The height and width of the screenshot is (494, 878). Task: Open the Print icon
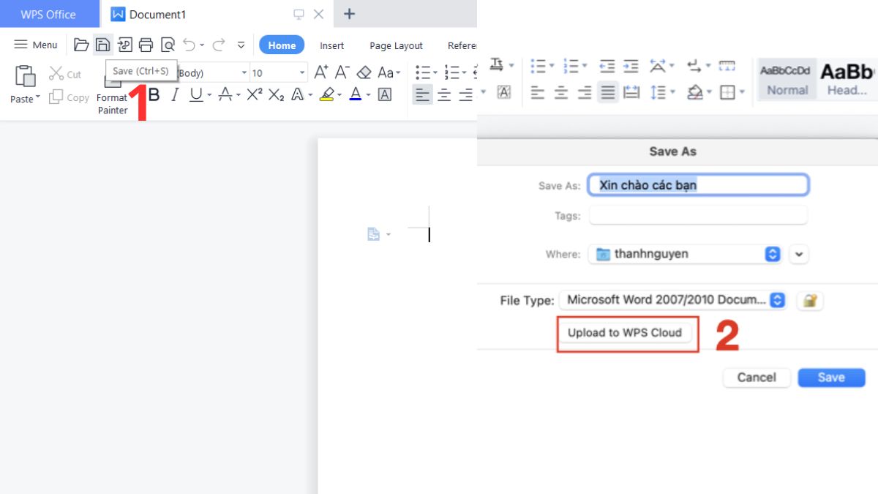tap(146, 44)
